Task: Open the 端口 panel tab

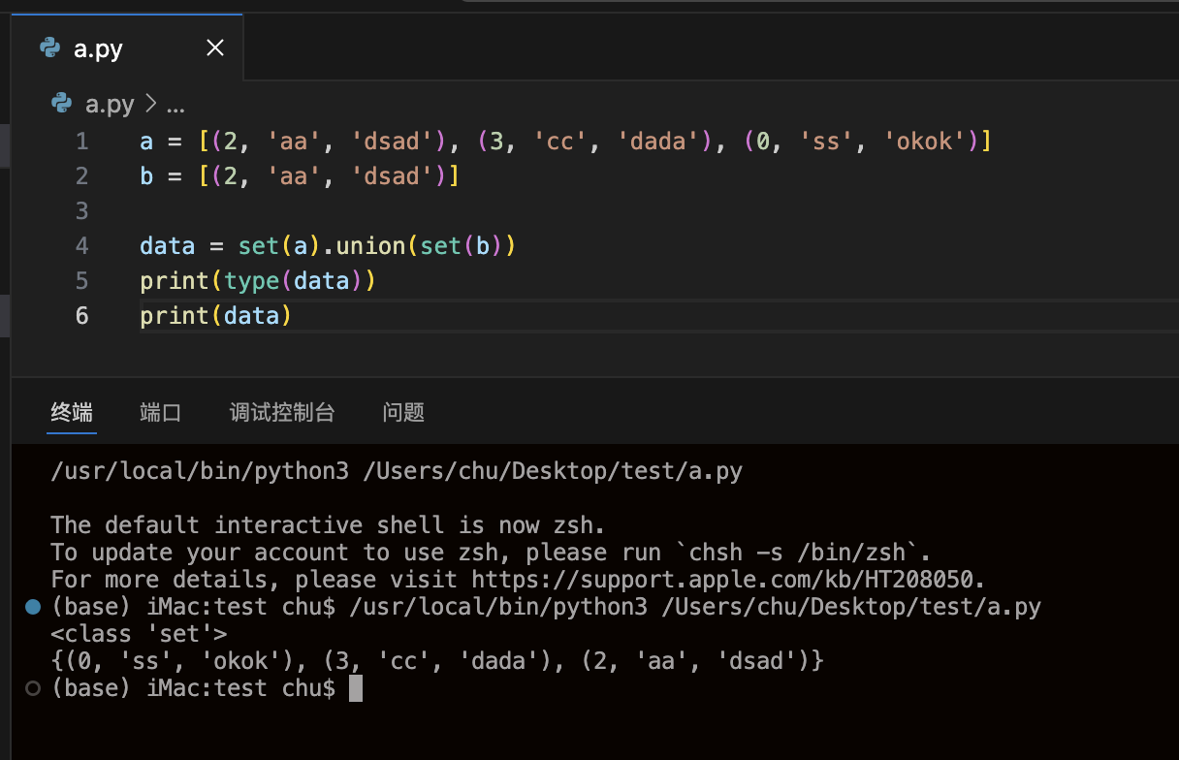Action: 161,412
